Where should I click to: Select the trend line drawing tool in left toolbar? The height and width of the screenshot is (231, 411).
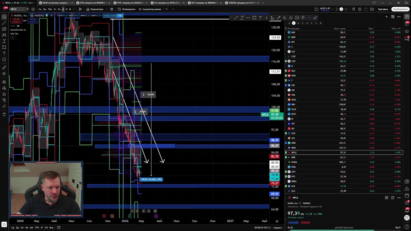[x=4, y=23]
